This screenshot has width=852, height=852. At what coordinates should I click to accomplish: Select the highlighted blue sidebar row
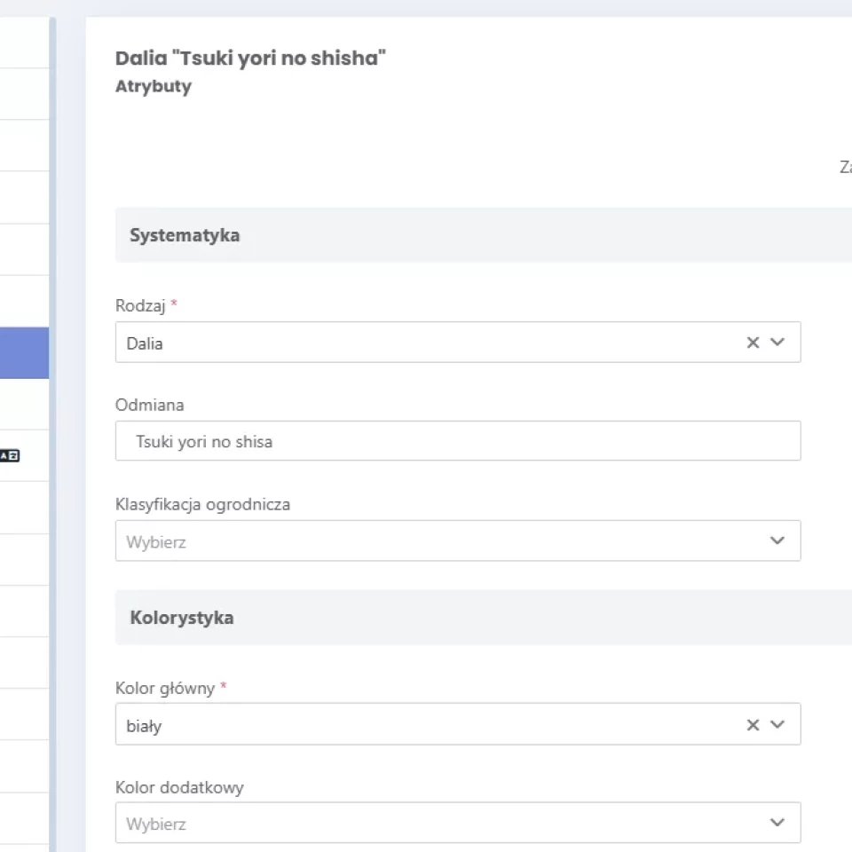click(24, 353)
